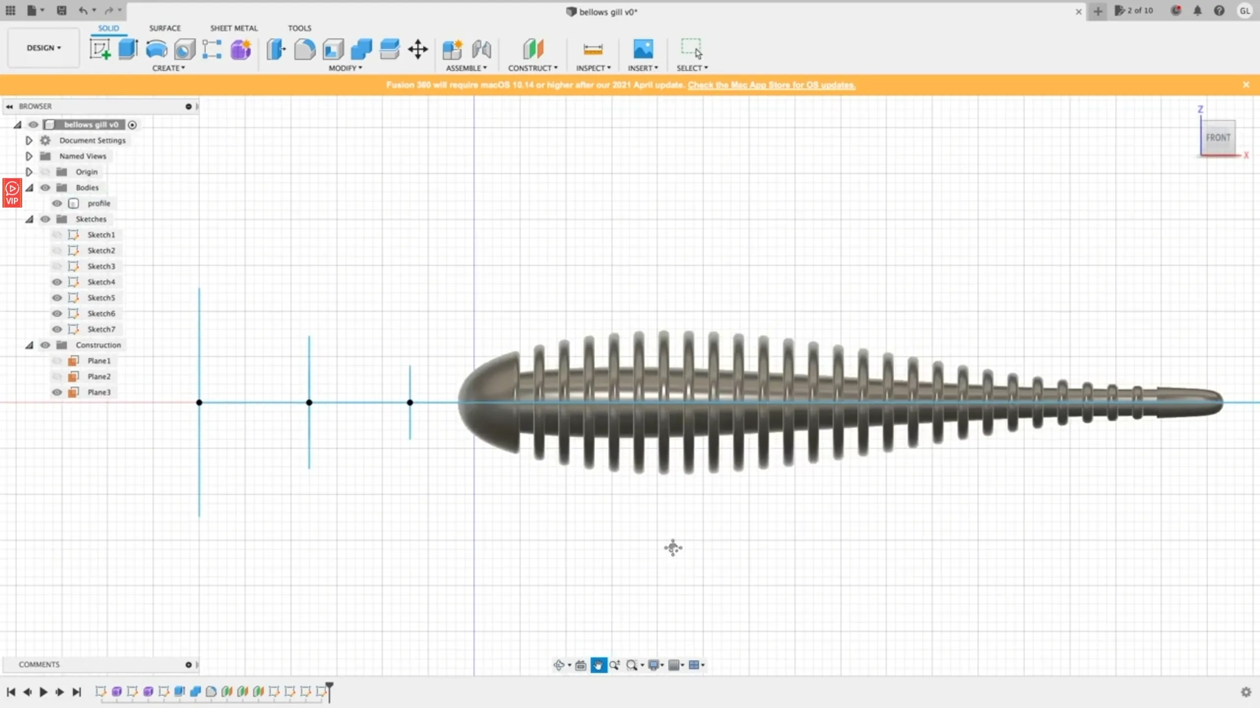Click the Measure tool under Inspect

pyautogui.click(x=593, y=49)
